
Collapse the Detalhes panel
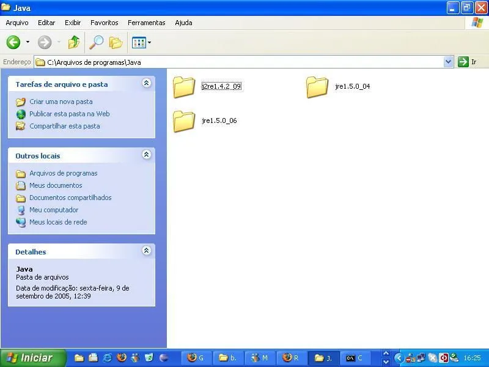(x=146, y=251)
